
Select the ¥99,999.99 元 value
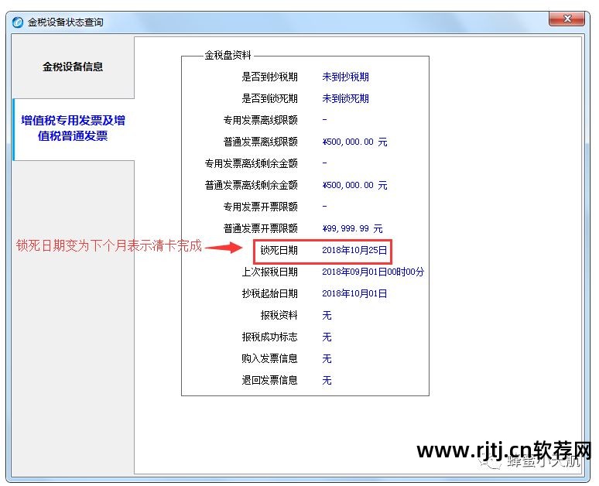pos(352,228)
